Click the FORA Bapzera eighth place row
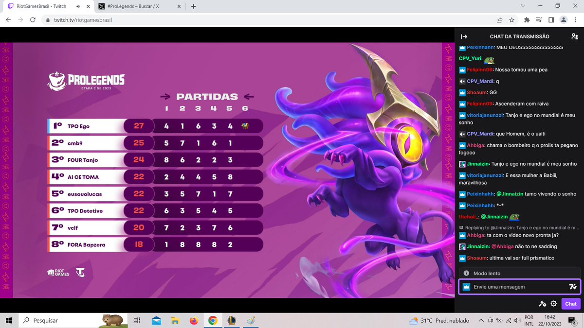 click(x=155, y=244)
